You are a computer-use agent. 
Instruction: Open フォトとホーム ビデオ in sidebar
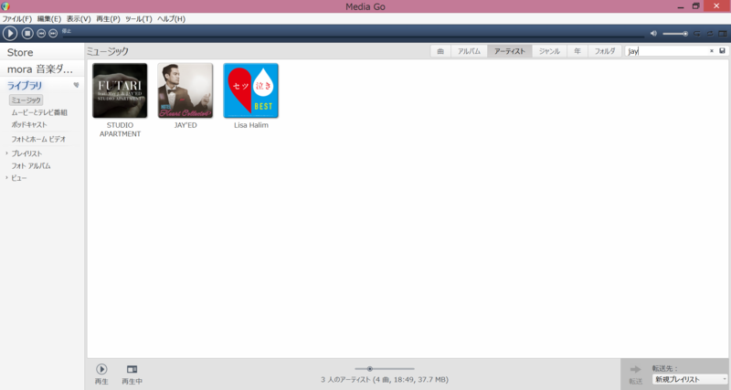(x=38, y=139)
